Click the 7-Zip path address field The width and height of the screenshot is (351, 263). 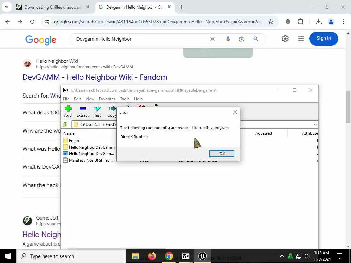[x=94, y=124]
